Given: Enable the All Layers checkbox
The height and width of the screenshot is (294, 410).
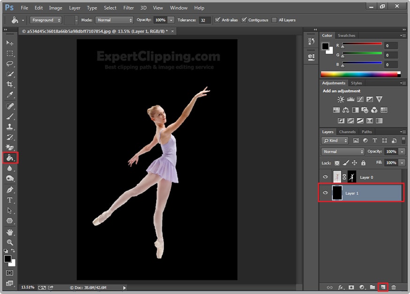Looking at the screenshot, I should click(274, 20).
